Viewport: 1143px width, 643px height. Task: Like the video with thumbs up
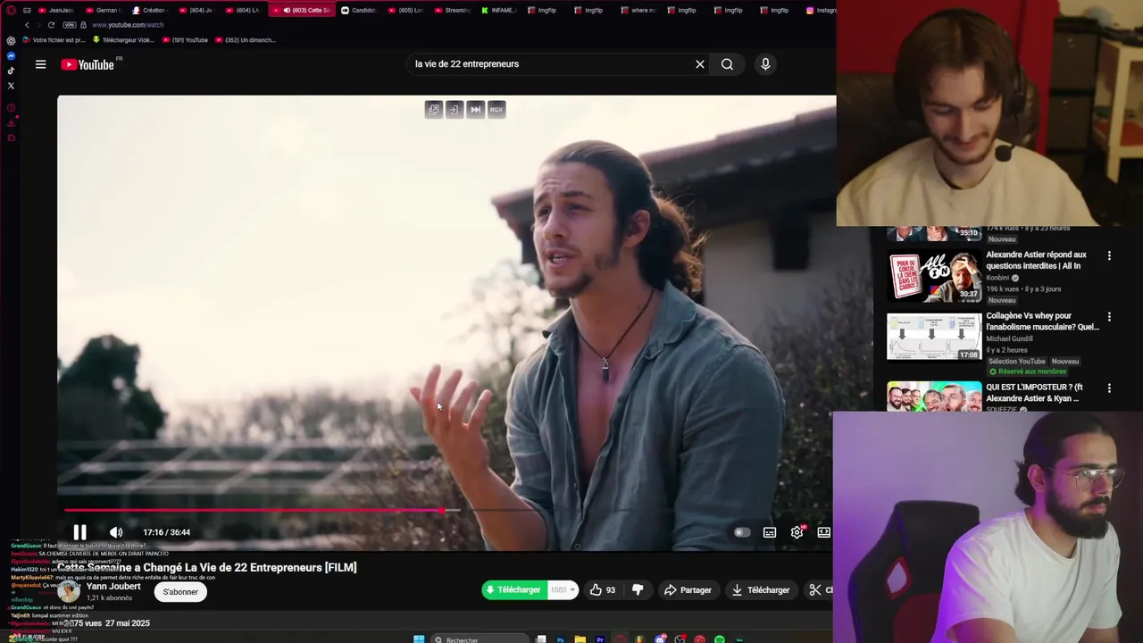click(x=603, y=590)
